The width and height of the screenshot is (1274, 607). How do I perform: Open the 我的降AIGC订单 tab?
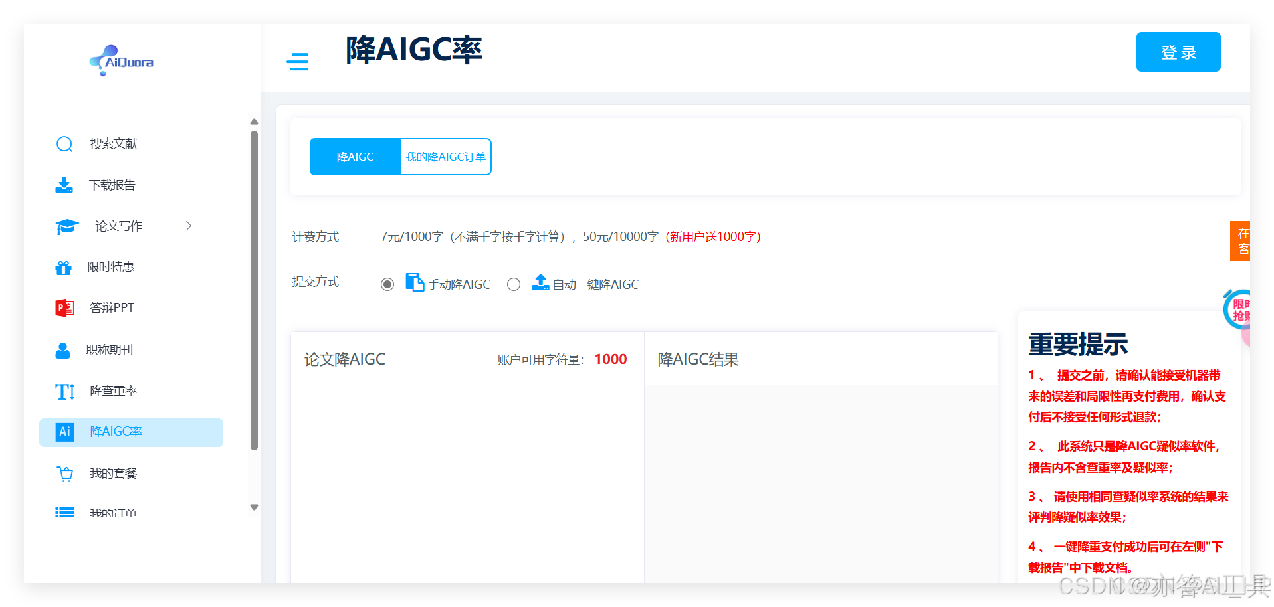click(x=445, y=157)
